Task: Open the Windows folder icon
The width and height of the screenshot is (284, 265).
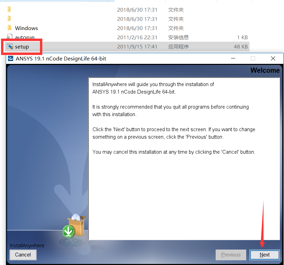Action: (10, 28)
